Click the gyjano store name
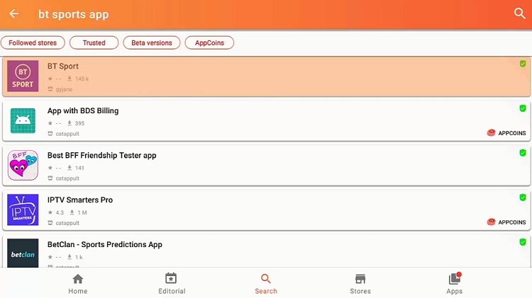 [64, 89]
